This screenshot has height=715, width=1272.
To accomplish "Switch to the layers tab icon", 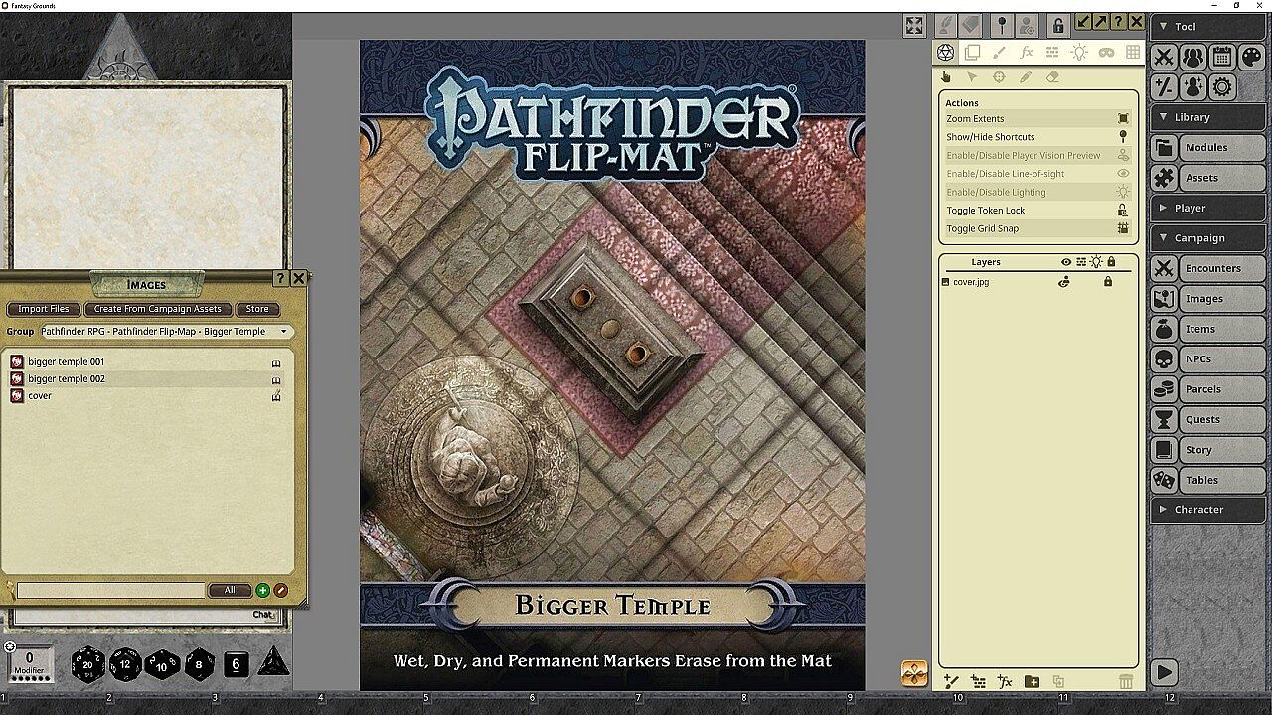I will pyautogui.click(x=972, y=53).
